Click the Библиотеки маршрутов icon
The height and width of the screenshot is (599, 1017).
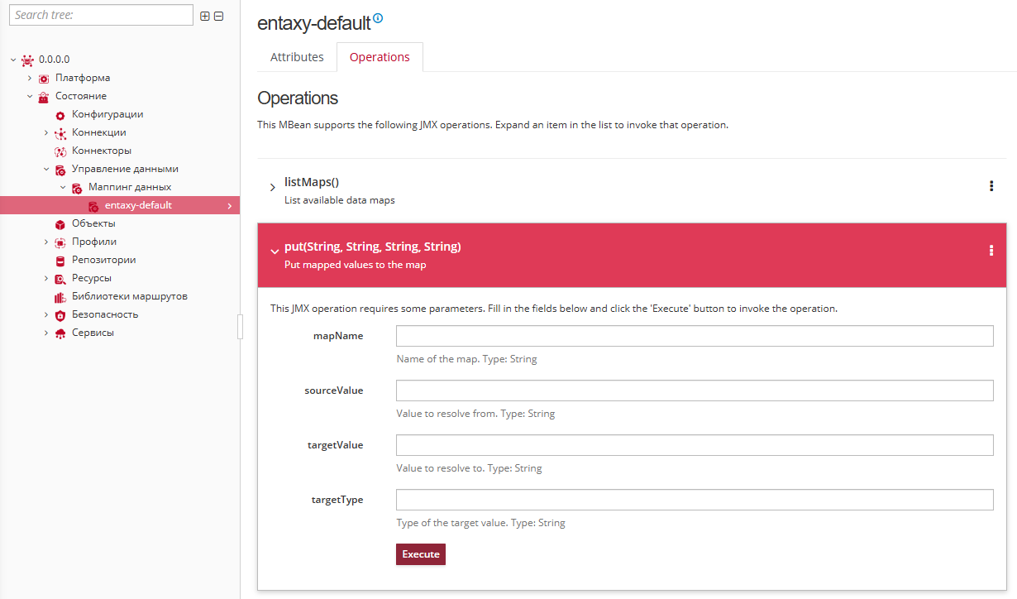click(x=60, y=297)
